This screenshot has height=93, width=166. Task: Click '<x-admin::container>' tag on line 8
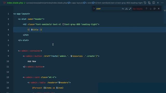30,51
